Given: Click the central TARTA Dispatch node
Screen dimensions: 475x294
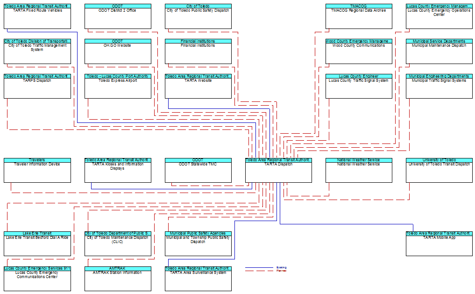Looking at the screenshot, I should 278,170.
